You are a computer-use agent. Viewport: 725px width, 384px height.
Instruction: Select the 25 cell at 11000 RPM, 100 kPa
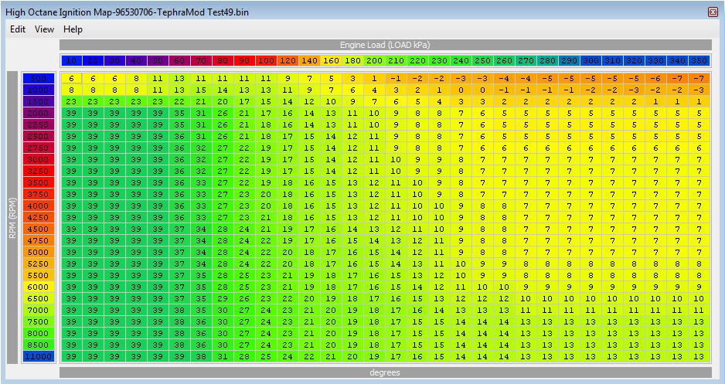click(x=266, y=356)
